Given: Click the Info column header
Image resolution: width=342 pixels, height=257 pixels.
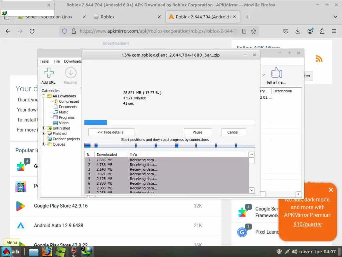Looking at the screenshot, I should [186, 155].
